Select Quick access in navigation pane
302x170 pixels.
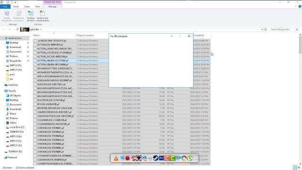click(x=15, y=38)
